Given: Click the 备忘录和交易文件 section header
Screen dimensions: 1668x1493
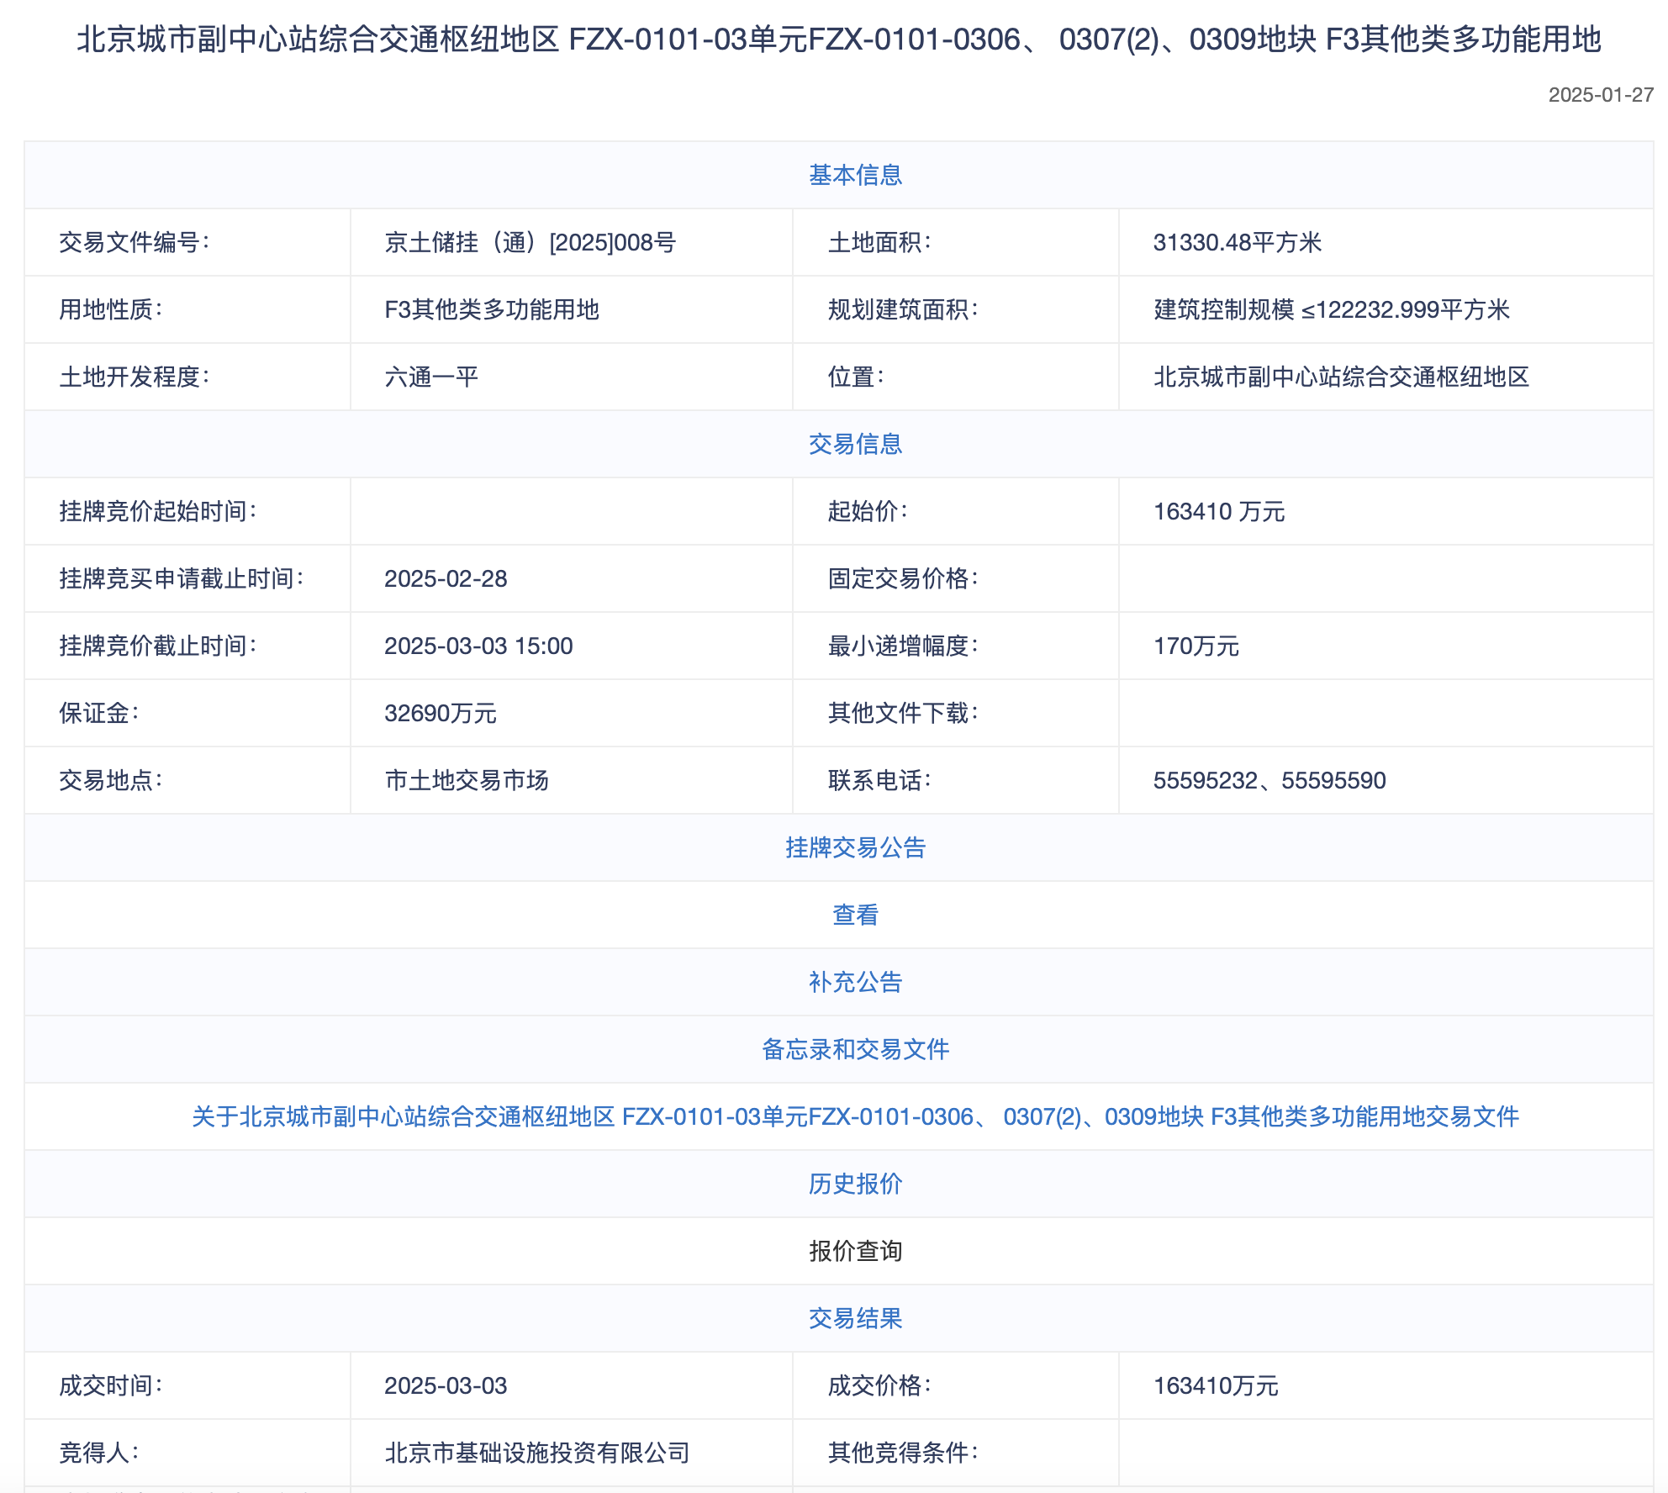Looking at the screenshot, I should 855,1049.
